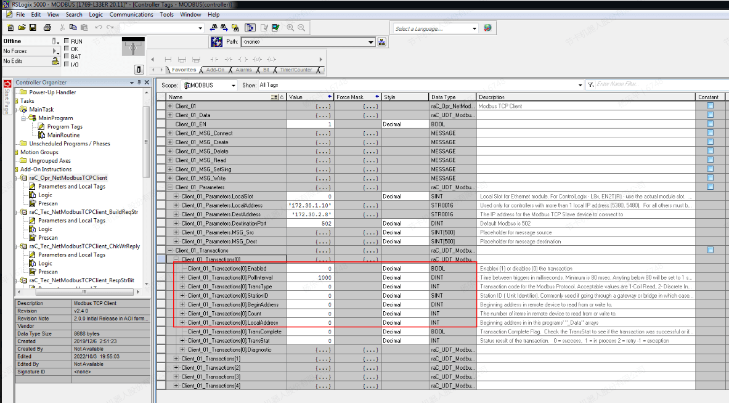This screenshot has height=403, width=729.
Task: Switch to the Timer/Counter instruction tab
Action: coord(296,70)
